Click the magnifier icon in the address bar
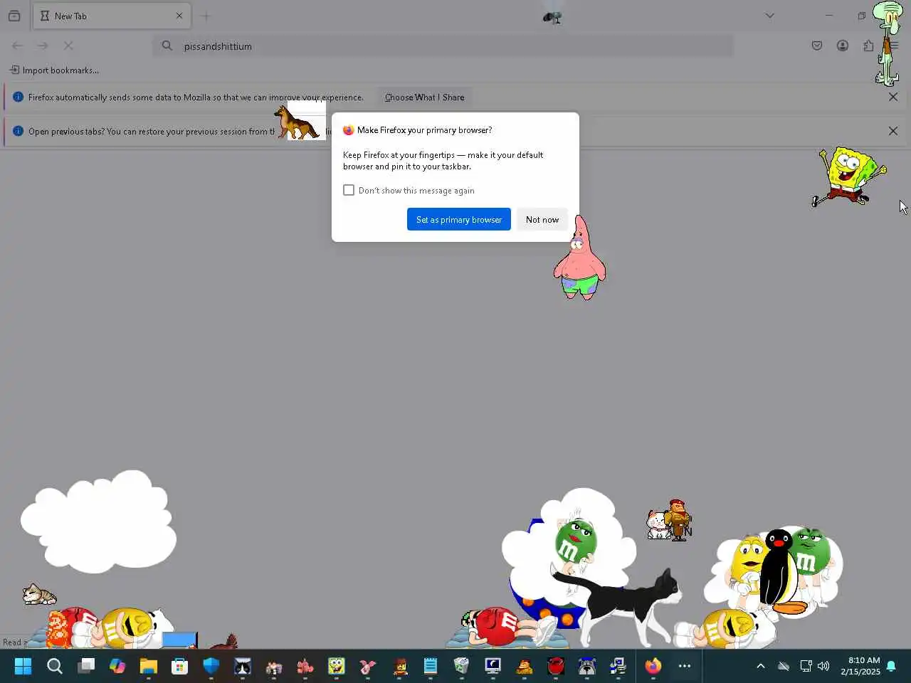The width and height of the screenshot is (911, 683). (x=167, y=46)
